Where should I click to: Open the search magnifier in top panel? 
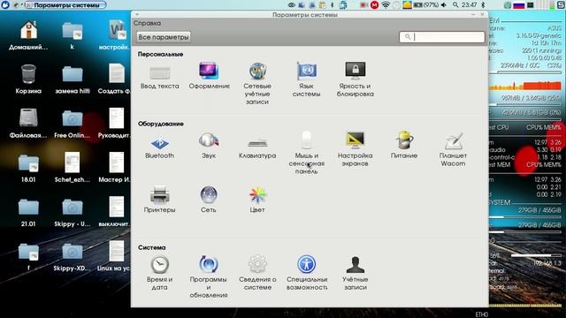[x=455, y=4]
